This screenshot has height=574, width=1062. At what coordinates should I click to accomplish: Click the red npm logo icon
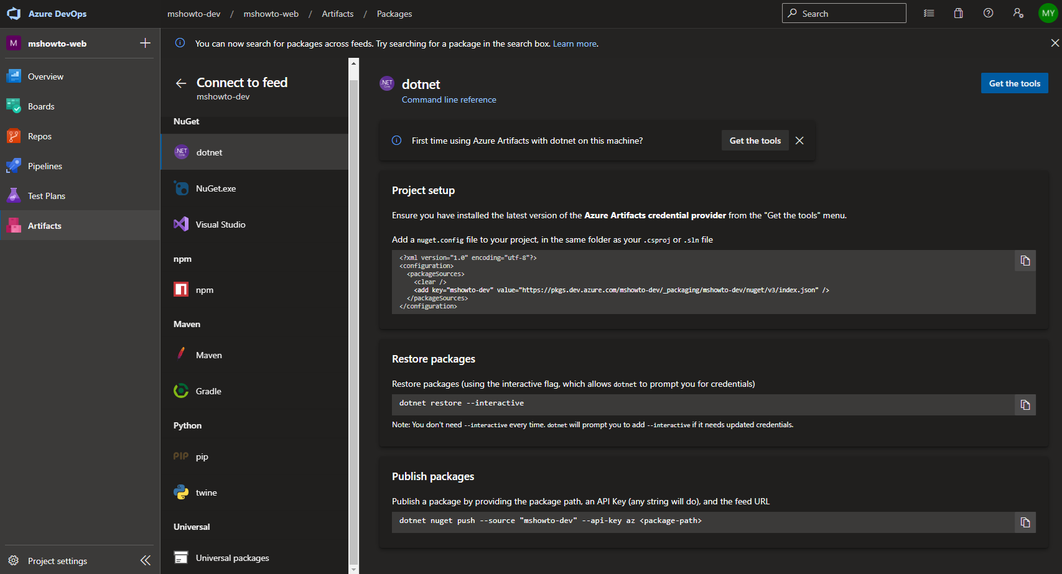coord(181,290)
